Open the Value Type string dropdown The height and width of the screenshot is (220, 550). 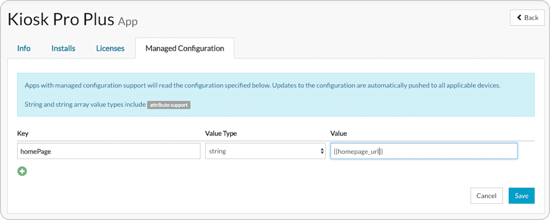pos(265,151)
